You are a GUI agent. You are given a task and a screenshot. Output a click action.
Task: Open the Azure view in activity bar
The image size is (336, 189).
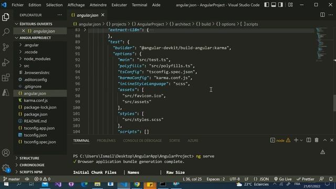point(6,92)
